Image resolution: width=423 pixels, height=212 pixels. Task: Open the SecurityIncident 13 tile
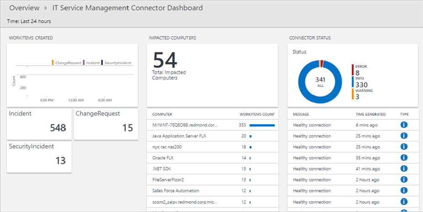(39, 157)
